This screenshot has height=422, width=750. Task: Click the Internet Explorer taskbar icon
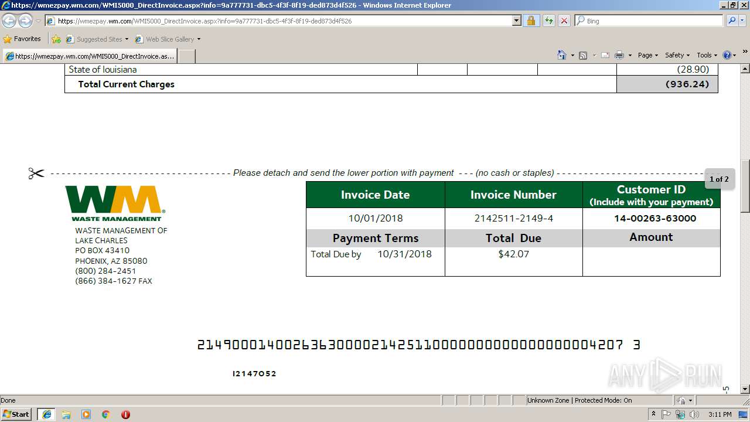coord(46,414)
